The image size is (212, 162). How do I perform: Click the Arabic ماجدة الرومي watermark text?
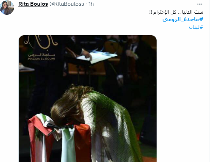41,55
